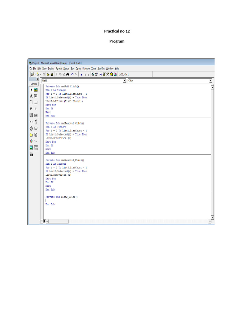Select the CheckBox control tool
The width and height of the screenshot is (234, 313).
click(31, 109)
